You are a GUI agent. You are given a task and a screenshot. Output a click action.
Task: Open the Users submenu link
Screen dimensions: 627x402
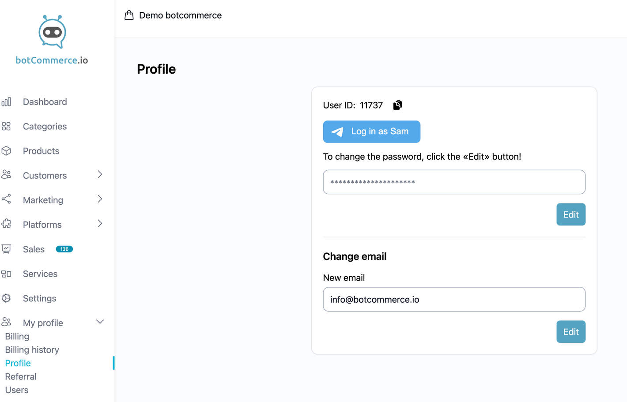17,390
